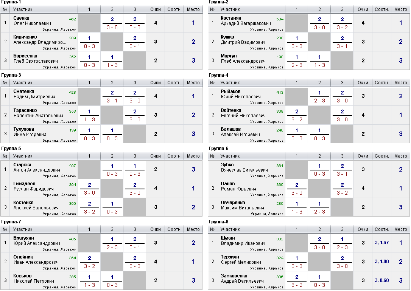Click Замковенко's ratio value 3, 0.60
This screenshot has height=291, width=411.
381,280
